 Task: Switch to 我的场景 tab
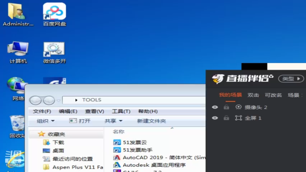point(230,95)
